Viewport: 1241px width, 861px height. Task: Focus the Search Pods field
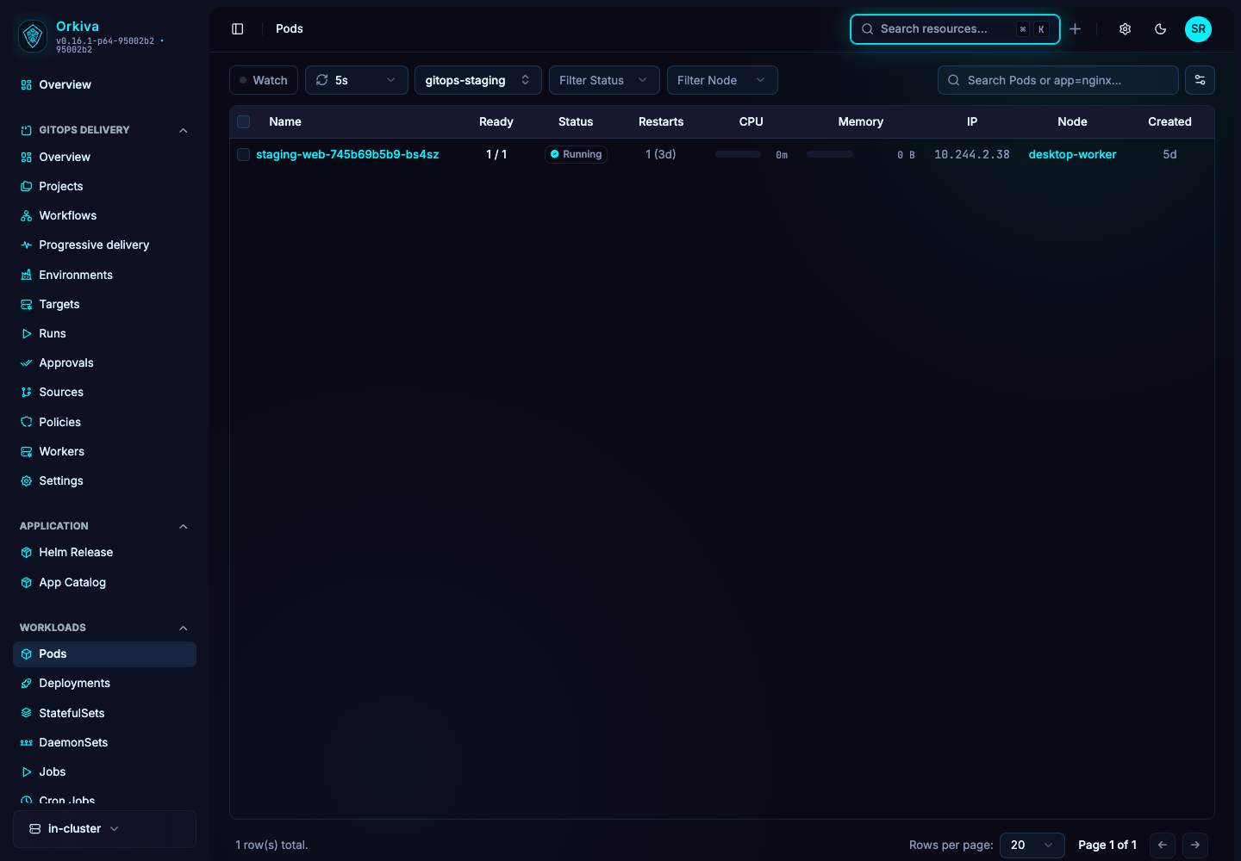point(1058,80)
